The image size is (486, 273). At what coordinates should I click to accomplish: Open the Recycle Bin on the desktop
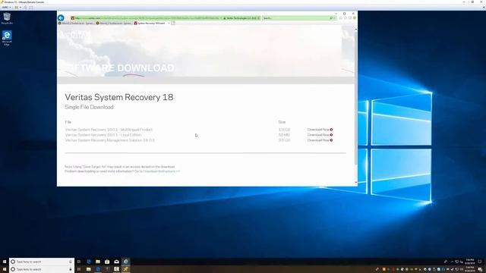coord(7,18)
